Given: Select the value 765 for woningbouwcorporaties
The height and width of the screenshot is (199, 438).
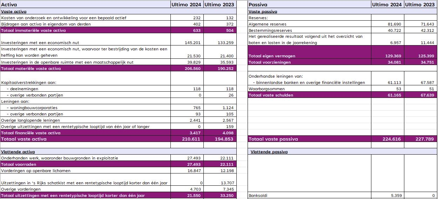Looking at the screenshot, I should [197, 108].
